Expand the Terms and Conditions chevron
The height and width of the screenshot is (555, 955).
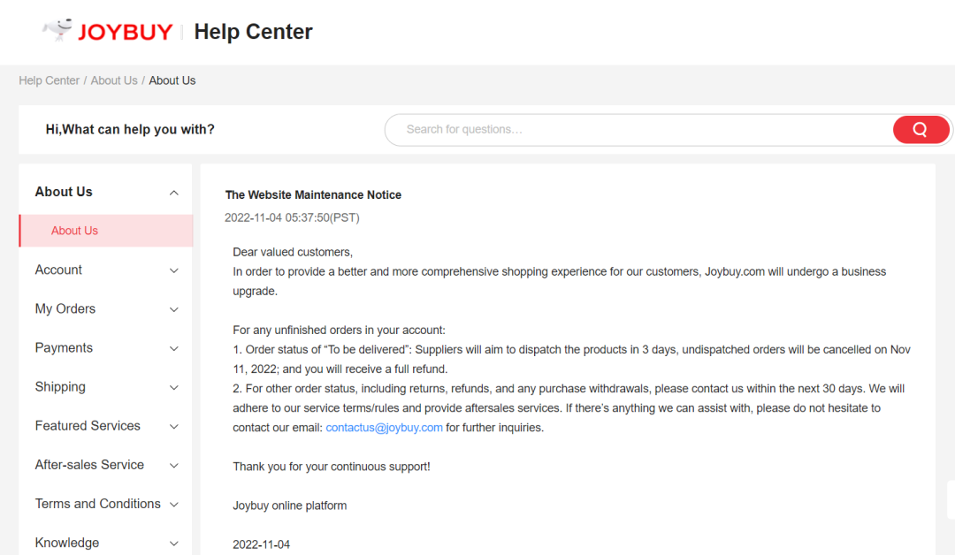coord(174,504)
